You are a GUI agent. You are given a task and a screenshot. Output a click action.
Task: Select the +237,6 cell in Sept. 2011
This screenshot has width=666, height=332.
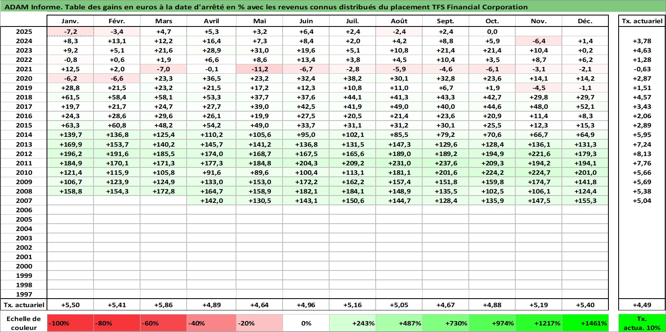click(445, 163)
